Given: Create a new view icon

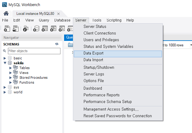Looking at the screenshot, I should 53,28.
